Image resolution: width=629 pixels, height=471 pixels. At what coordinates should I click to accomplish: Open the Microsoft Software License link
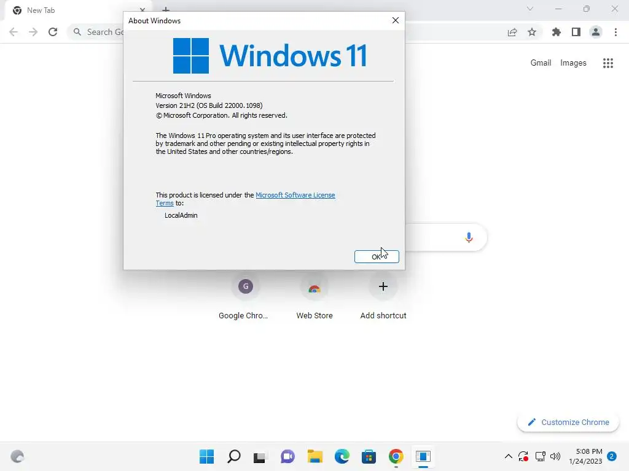295,195
